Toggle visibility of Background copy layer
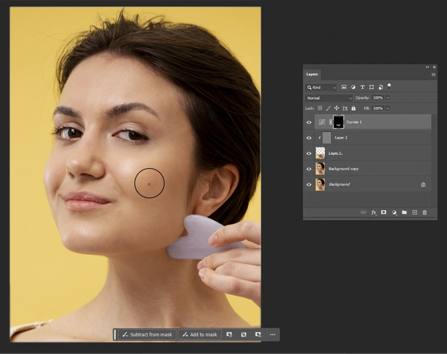447x354 pixels. (308, 169)
